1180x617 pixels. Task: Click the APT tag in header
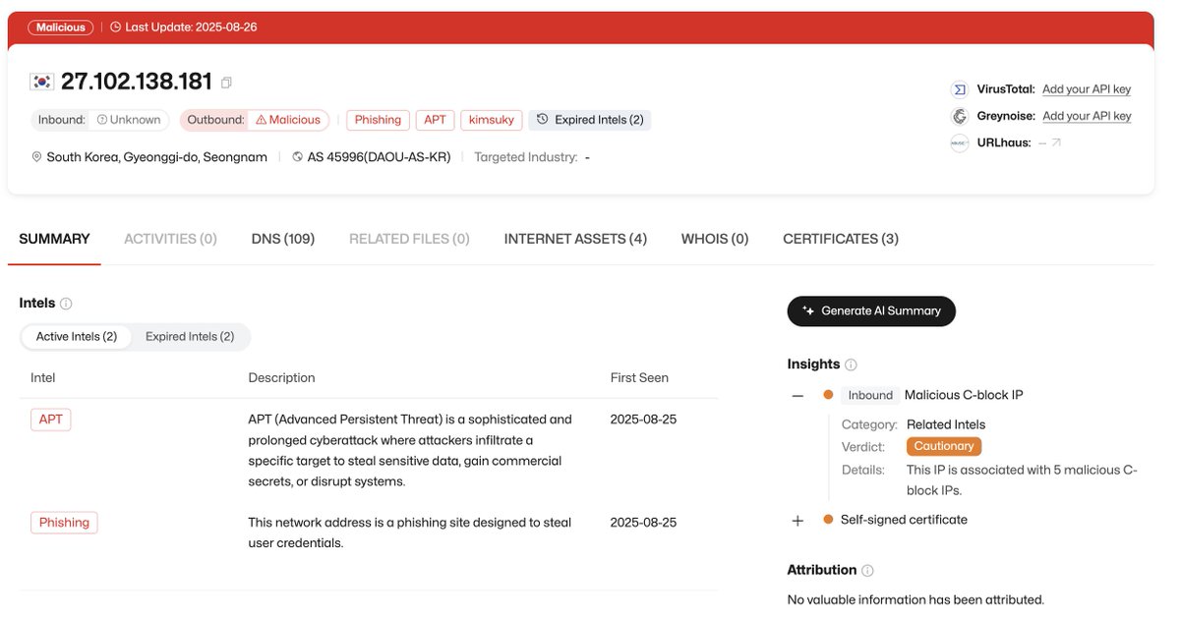click(435, 120)
